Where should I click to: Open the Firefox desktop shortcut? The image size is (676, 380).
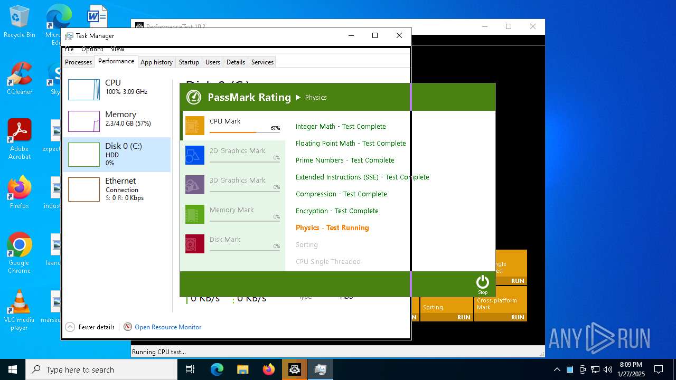point(20,193)
